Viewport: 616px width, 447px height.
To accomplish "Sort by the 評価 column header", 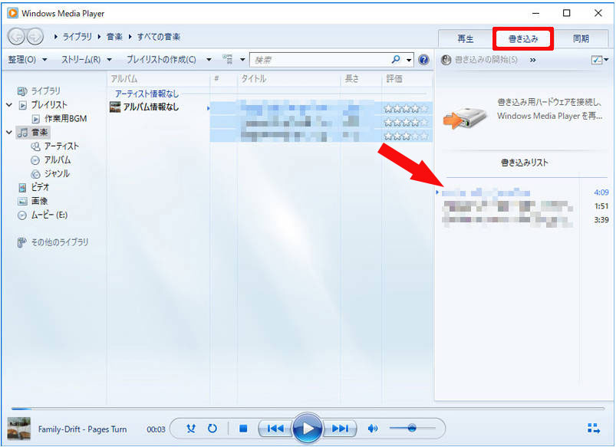I will pyautogui.click(x=407, y=78).
